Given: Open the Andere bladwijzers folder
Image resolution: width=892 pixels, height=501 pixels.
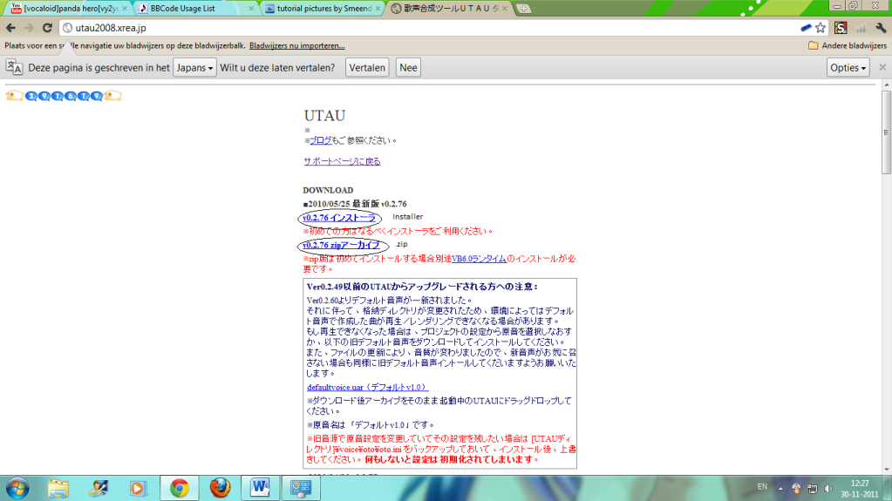Looking at the screenshot, I should click(x=847, y=45).
